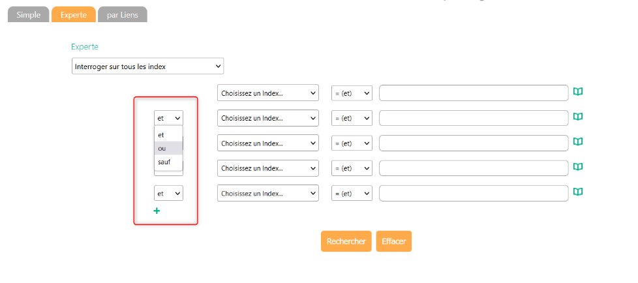Open the first row '= (et)' dropdown

tap(352, 93)
